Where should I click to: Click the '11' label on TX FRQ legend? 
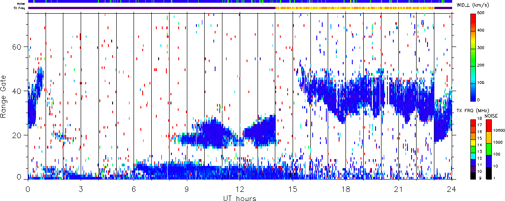(x=480, y=165)
